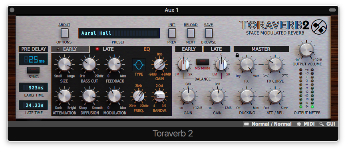
Task: Click the ATT. / REL. knob
Action: pyautogui.click(x=275, y=97)
